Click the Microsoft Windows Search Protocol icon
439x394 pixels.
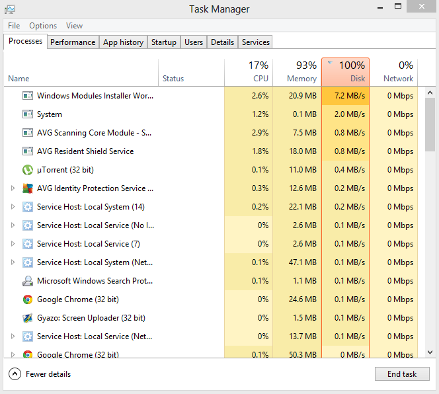click(28, 281)
